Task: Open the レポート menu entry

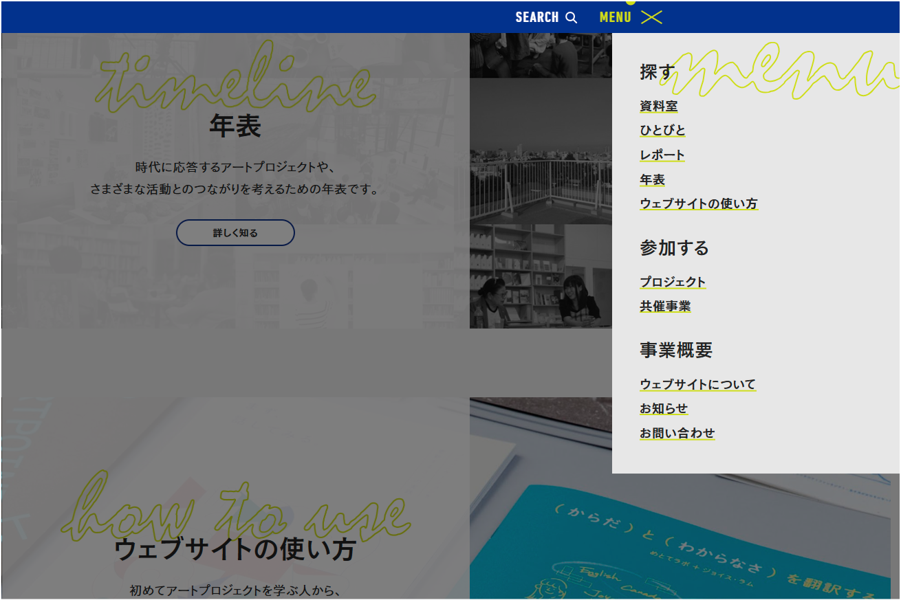Action: pyautogui.click(x=662, y=155)
